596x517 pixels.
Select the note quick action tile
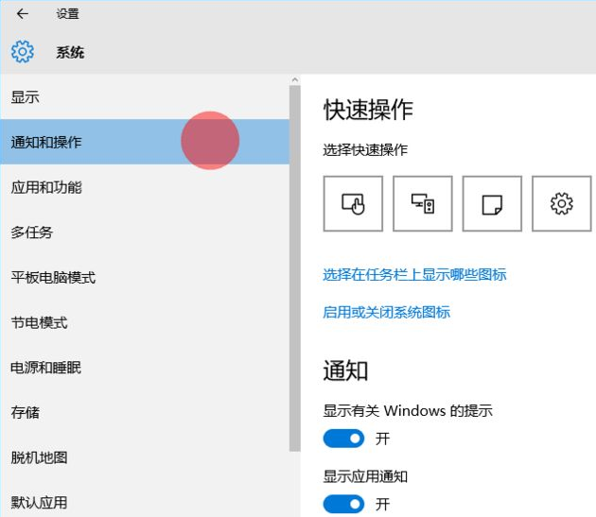492,203
